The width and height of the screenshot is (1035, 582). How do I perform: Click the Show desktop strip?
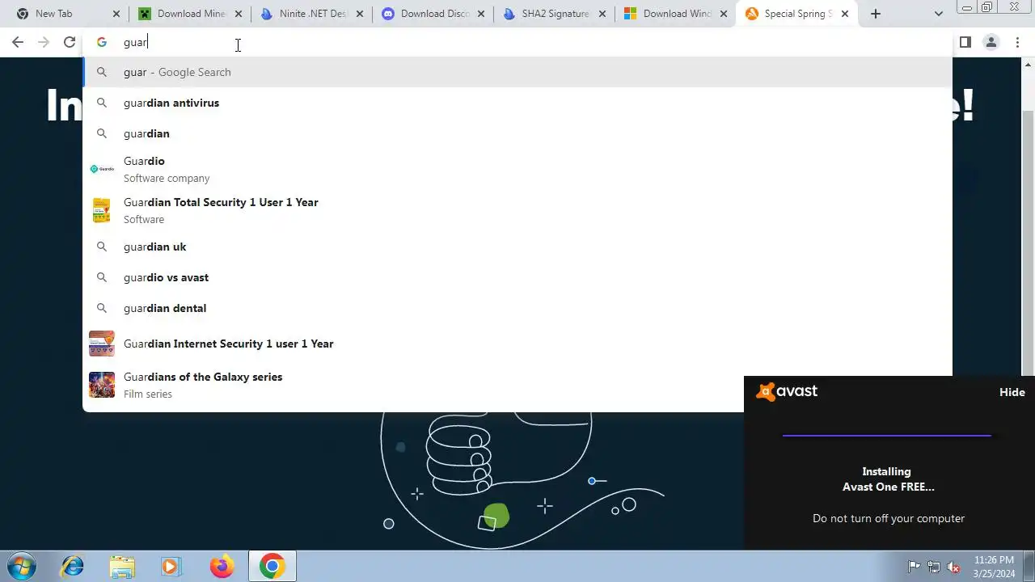coord(1029,567)
